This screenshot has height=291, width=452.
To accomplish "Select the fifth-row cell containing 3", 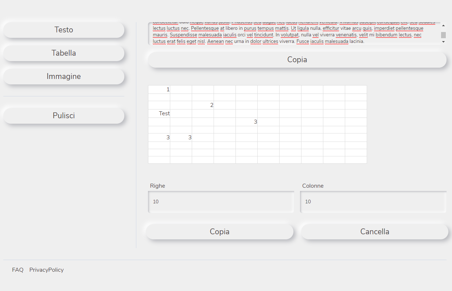I will (247, 122).
